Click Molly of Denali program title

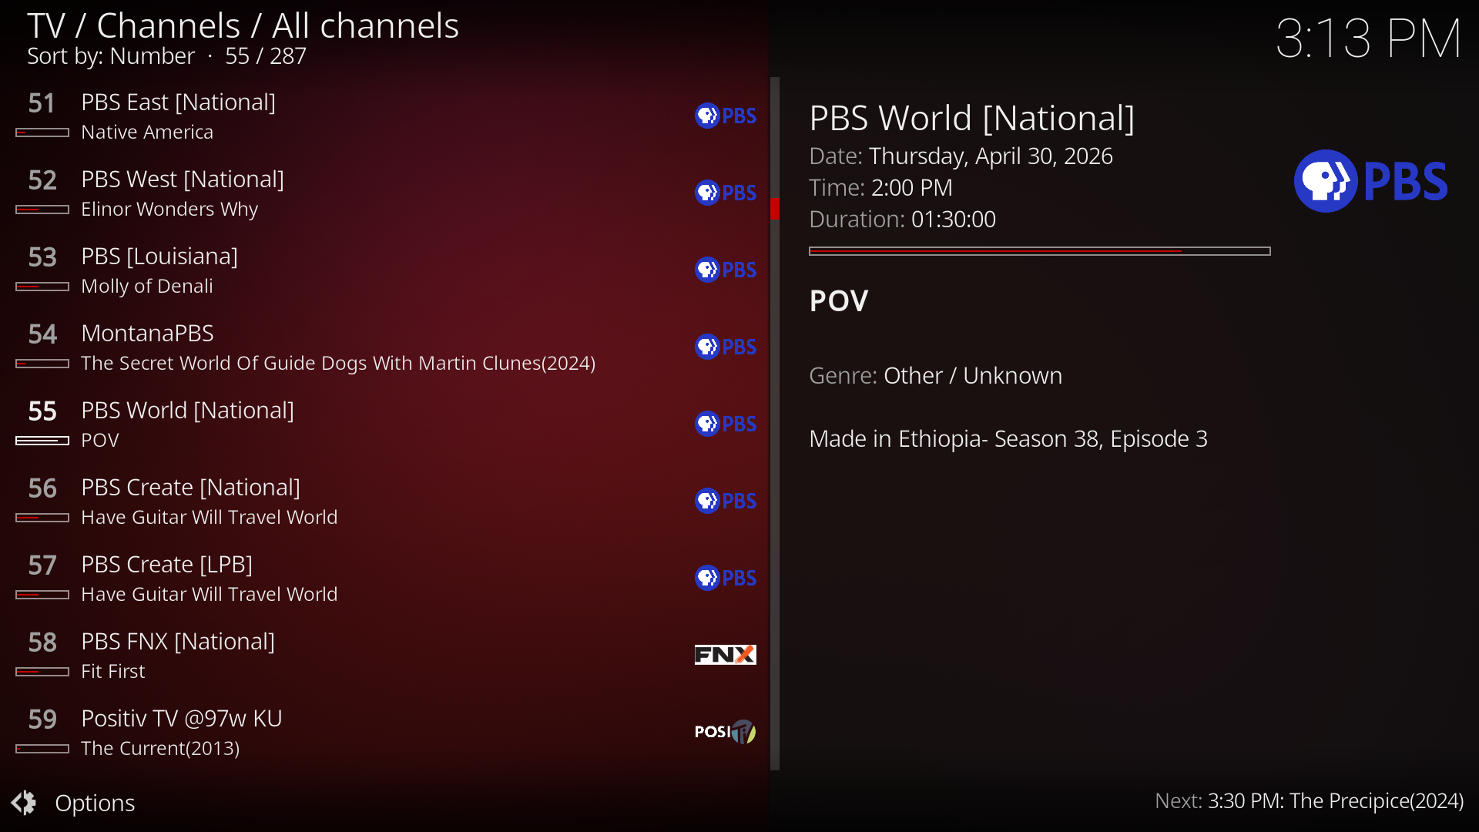[x=147, y=286]
